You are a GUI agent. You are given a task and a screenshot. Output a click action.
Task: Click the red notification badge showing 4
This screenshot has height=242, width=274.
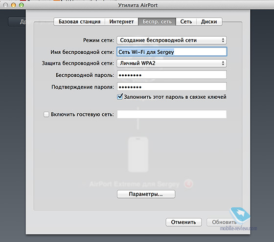coord(188,184)
